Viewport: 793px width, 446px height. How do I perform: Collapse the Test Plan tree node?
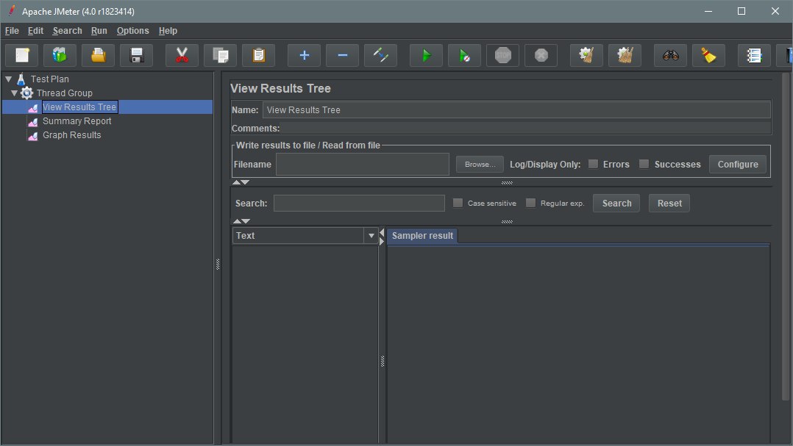(9, 79)
